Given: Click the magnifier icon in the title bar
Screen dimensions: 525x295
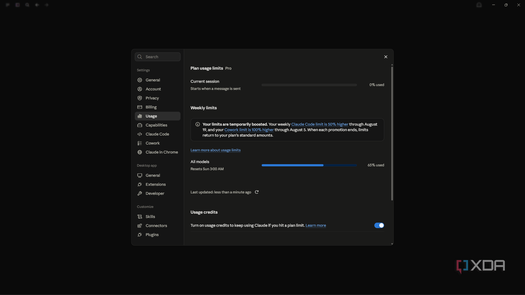Looking at the screenshot, I should point(27,5).
